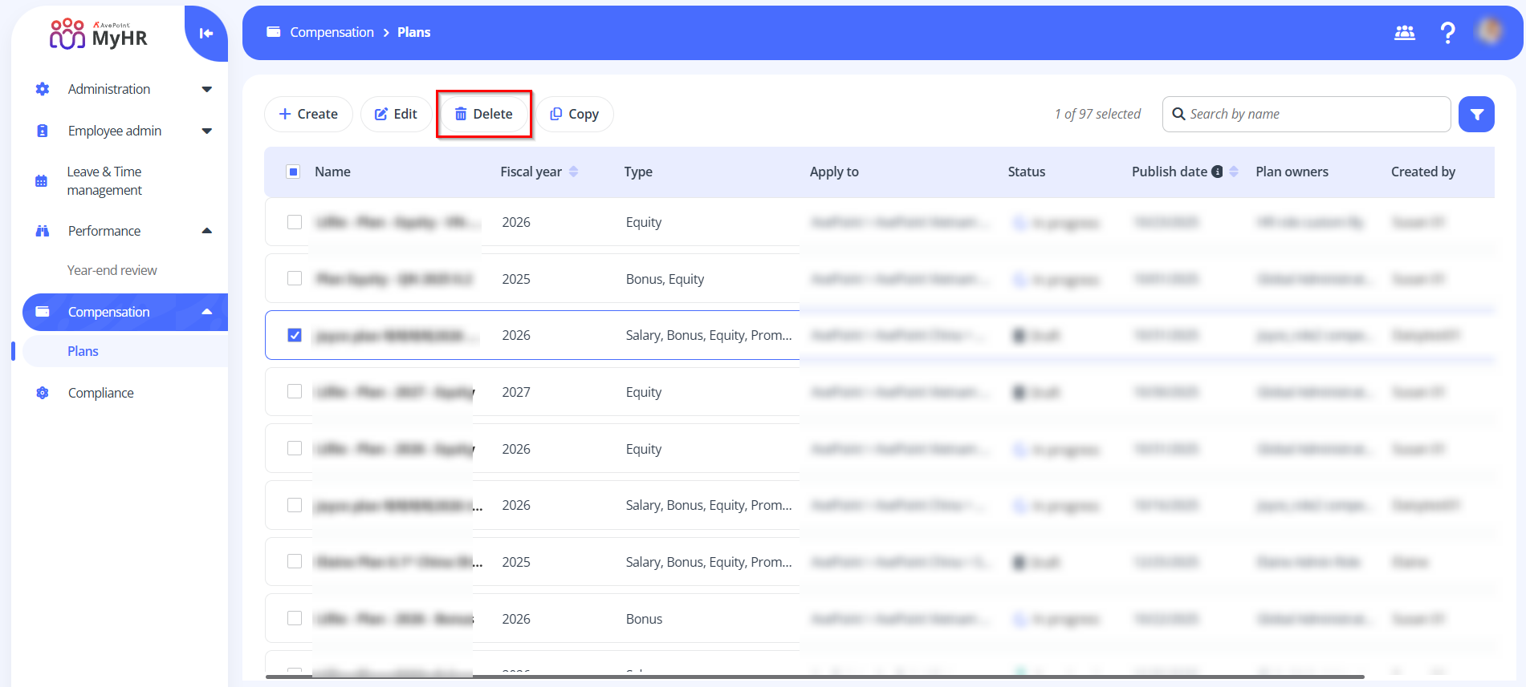Image resolution: width=1526 pixels, height=687 pixels.
Task: Check the 2027 Equity plan row checkbox
Action: pos(295,391)
